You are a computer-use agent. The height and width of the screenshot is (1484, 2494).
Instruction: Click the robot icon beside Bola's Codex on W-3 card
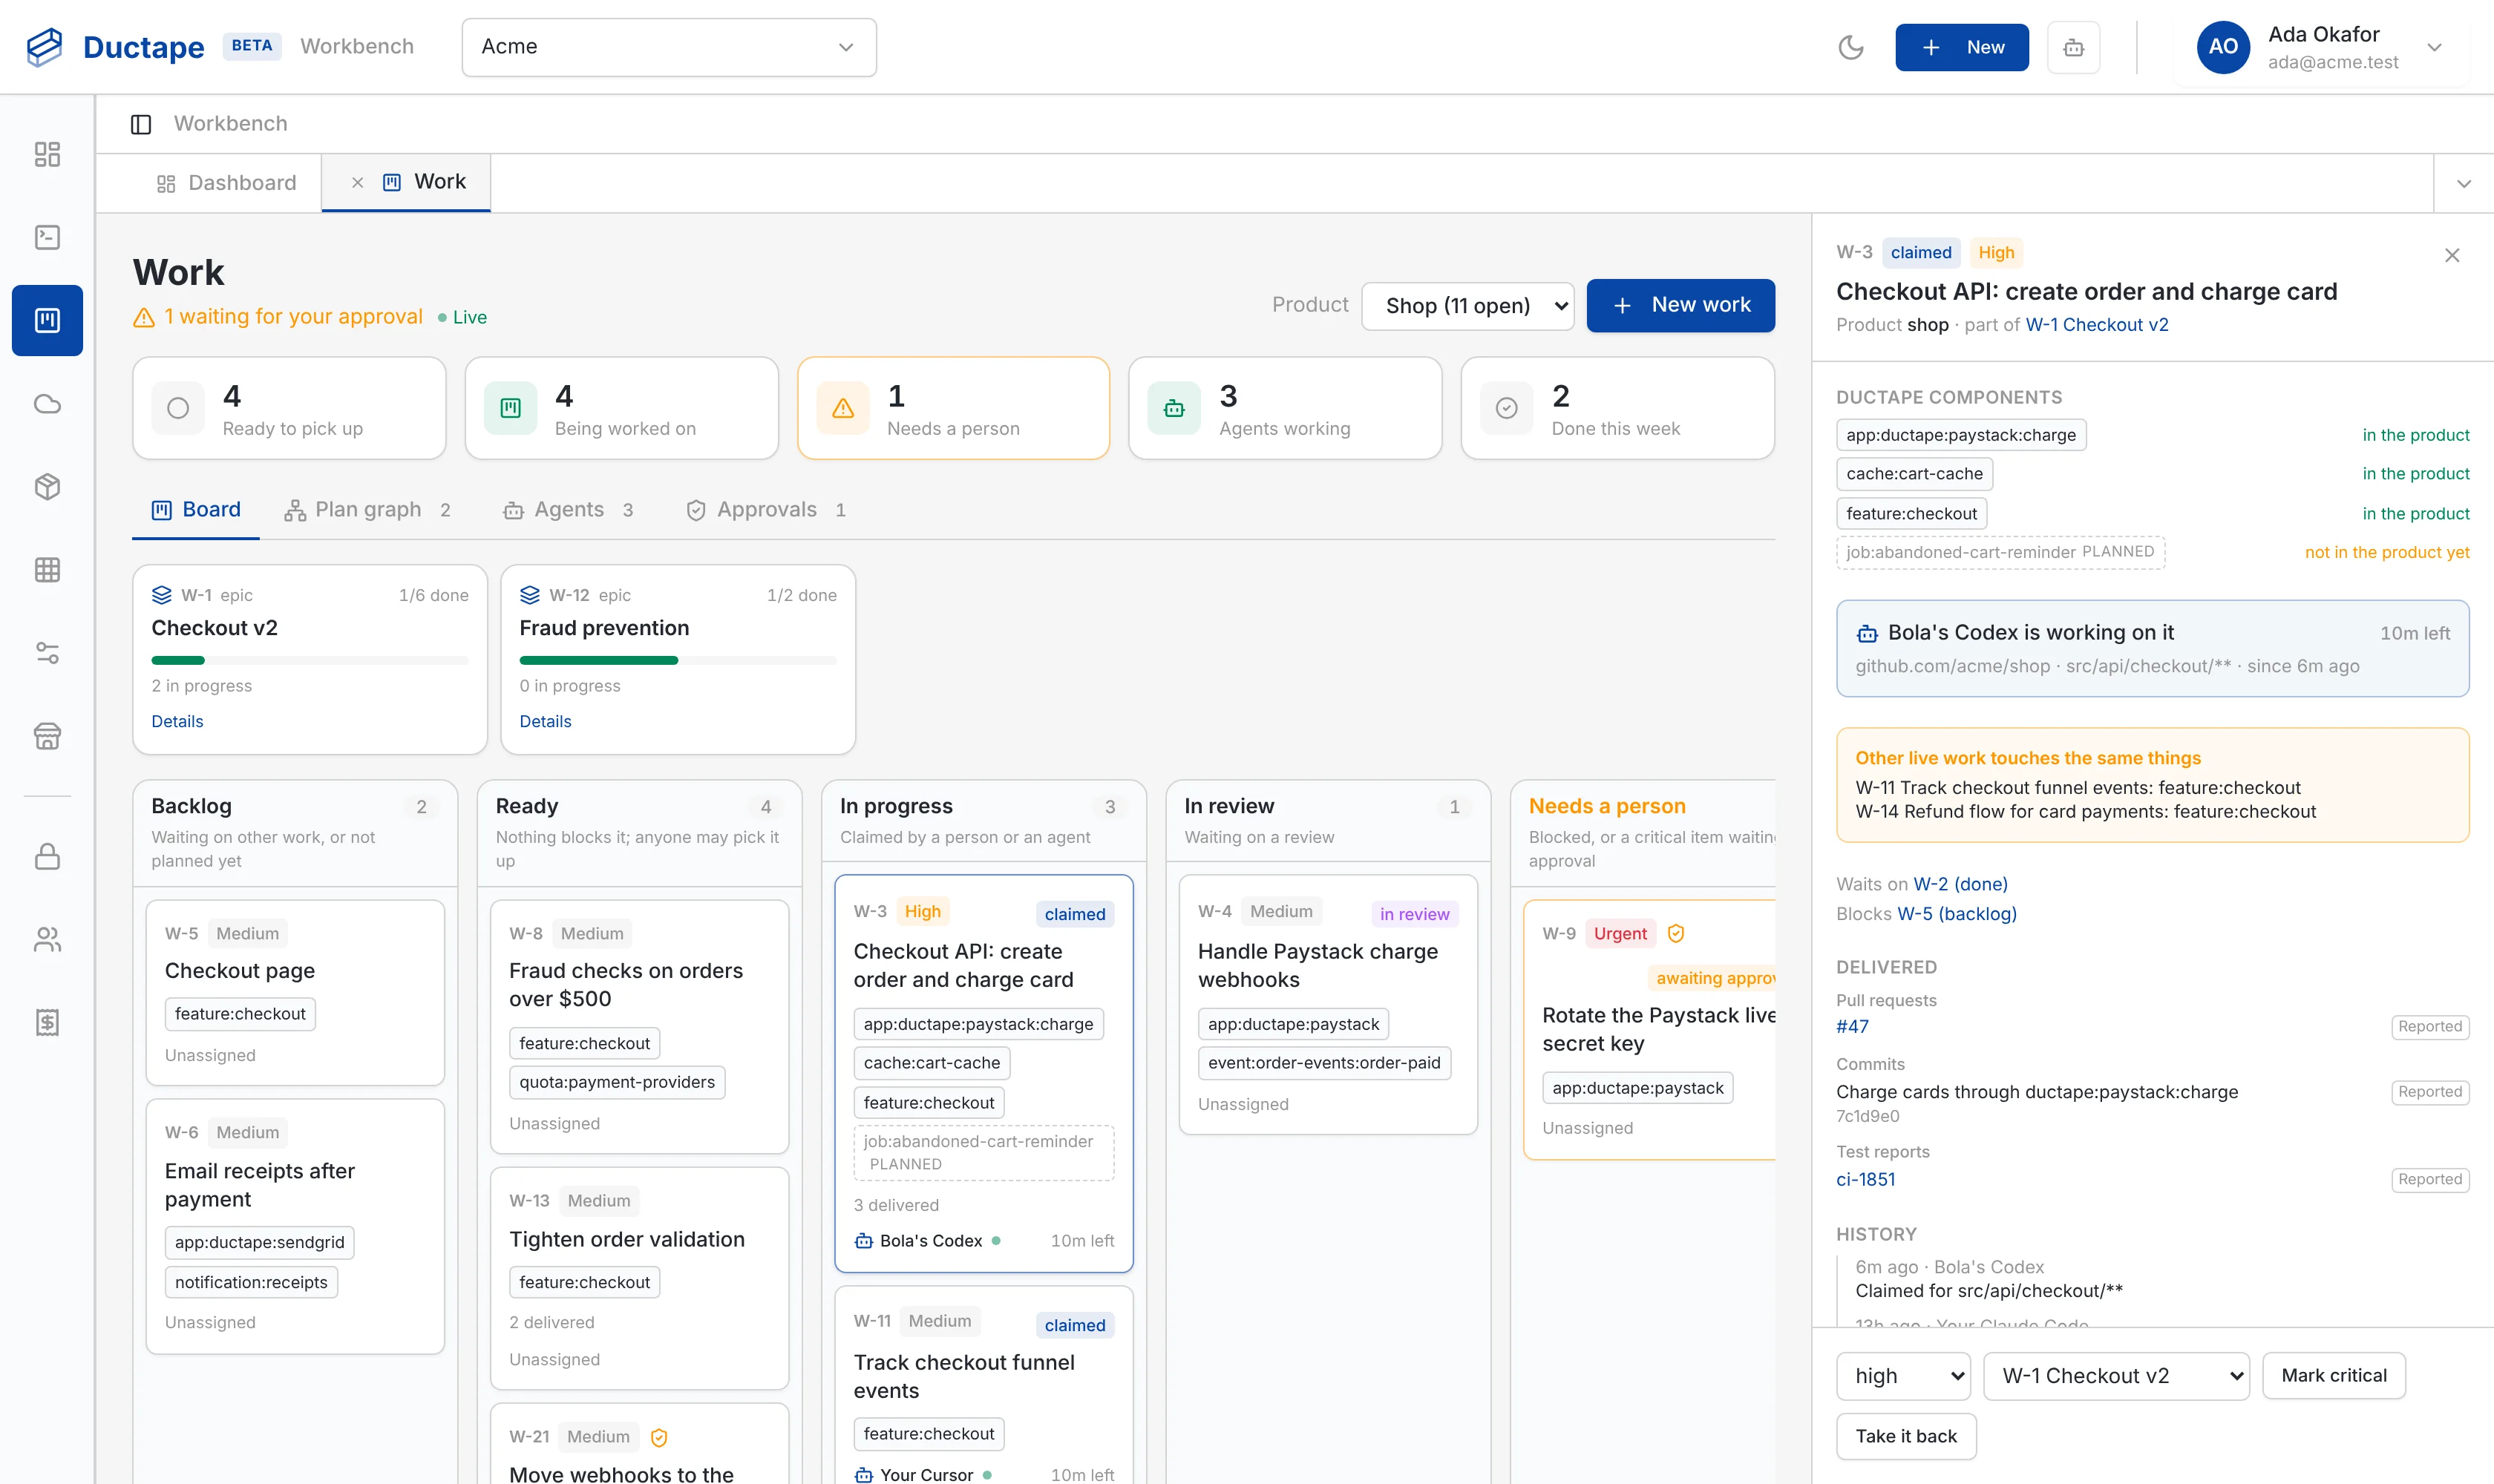(x=863, y=1241)
